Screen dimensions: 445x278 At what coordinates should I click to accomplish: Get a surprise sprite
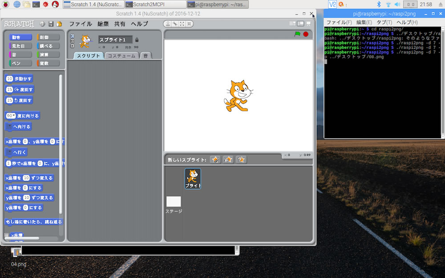(241, 160)
